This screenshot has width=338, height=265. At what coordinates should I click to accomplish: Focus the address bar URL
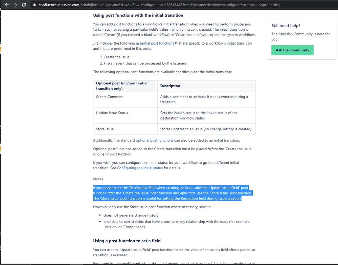tap(159, 5)
